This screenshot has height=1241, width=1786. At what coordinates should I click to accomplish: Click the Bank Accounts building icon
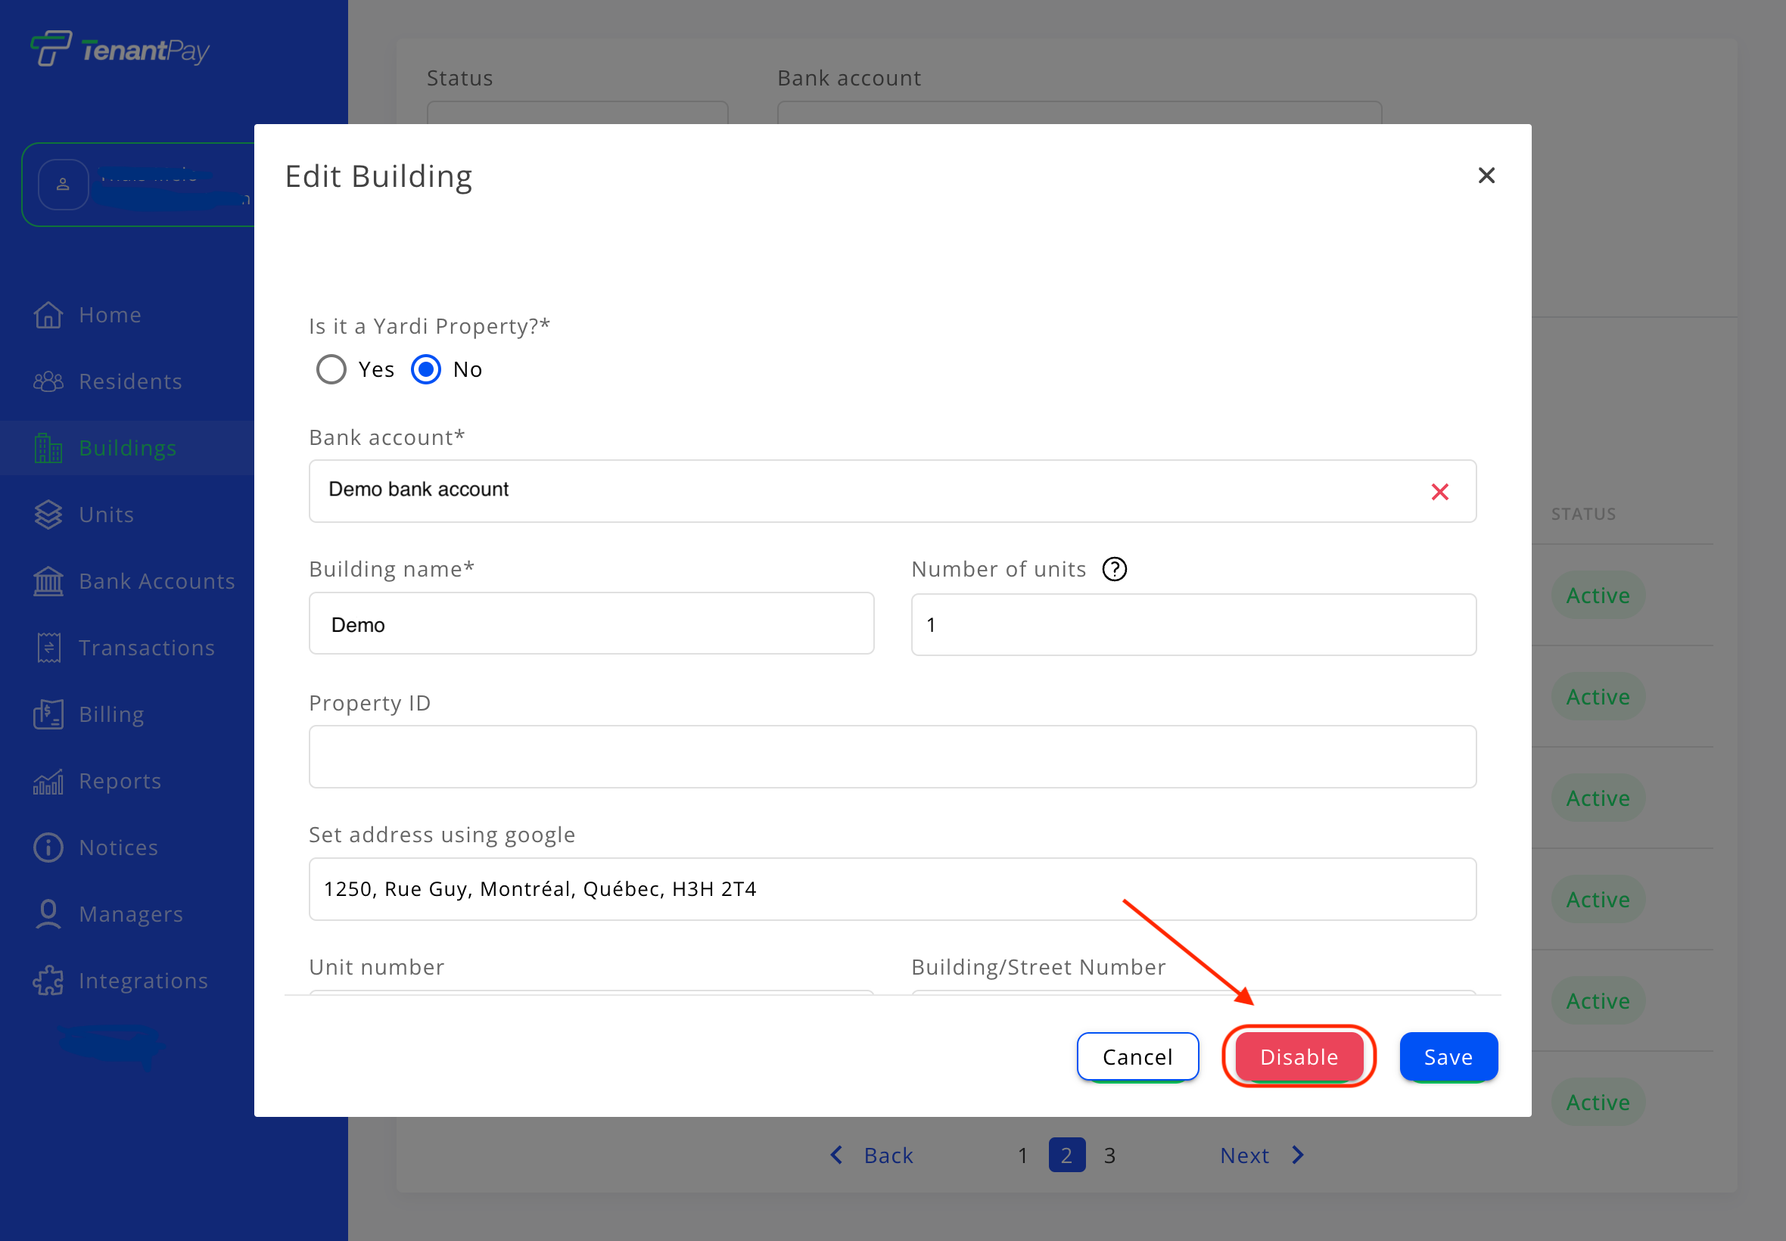click(48, 582)
